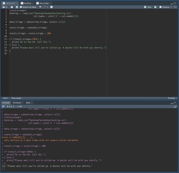Toggle the document outline icon
The width and height of the screenshot is (179, 173).
click(175, 7)
